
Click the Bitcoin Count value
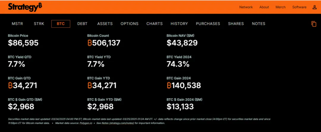pos(104,43)
